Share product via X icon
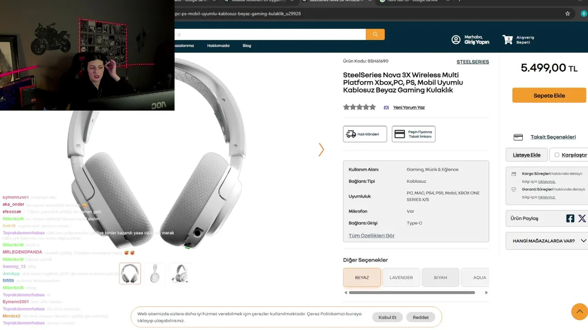Screen dimensions: 588x330 click(x=582, y=219)
